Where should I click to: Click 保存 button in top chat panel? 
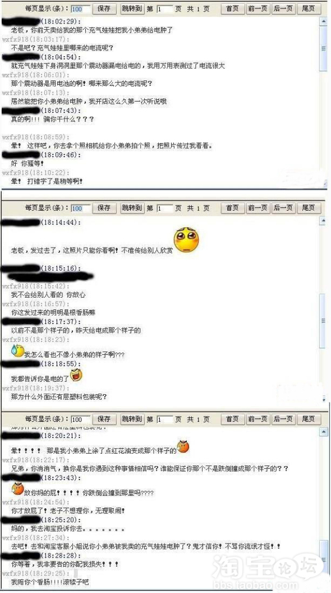click(104, 8)
